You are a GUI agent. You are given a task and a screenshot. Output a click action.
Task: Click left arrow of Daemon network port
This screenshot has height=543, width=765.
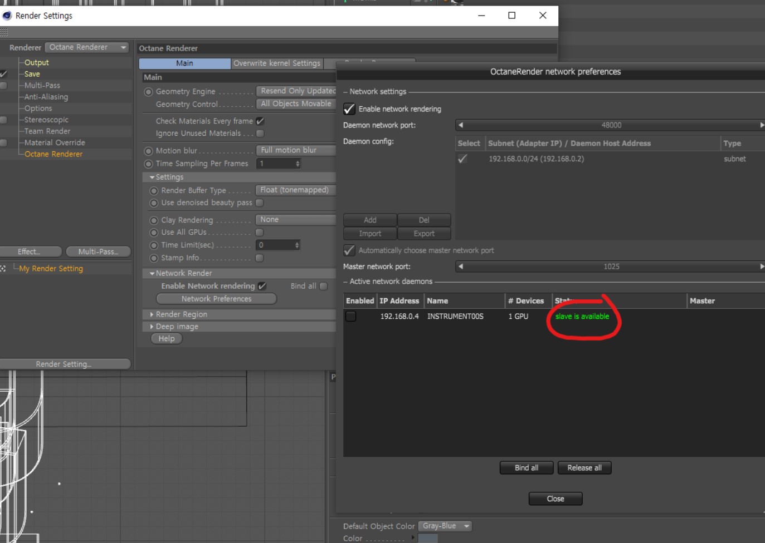pos(461,125)
